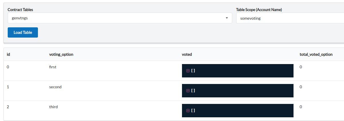Click the total_voted_option column header
344x121 pixels.
[316, 54]
